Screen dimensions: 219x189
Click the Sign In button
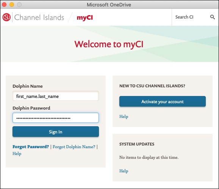[56, 132]
